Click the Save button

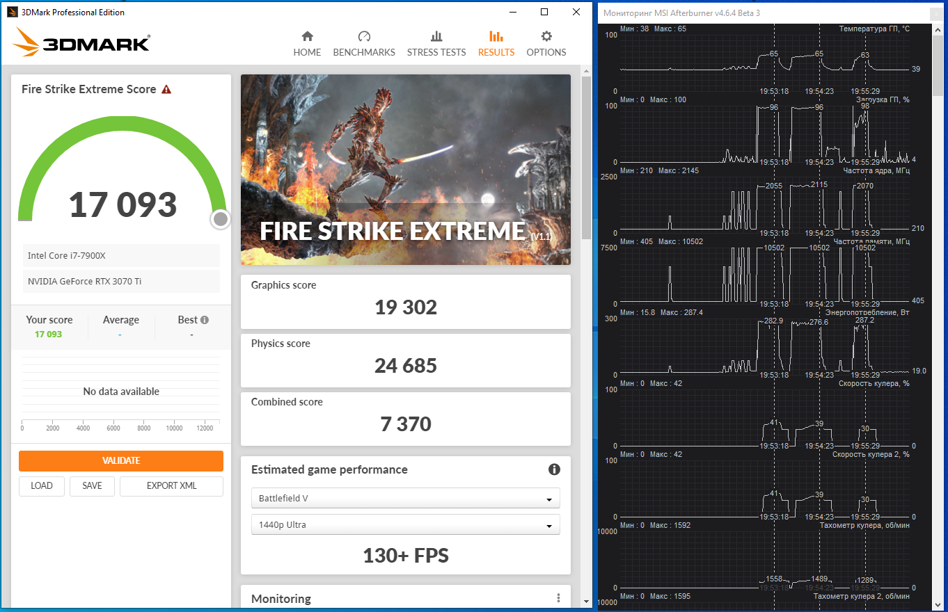pyautogui.click(x=92, y=486)
